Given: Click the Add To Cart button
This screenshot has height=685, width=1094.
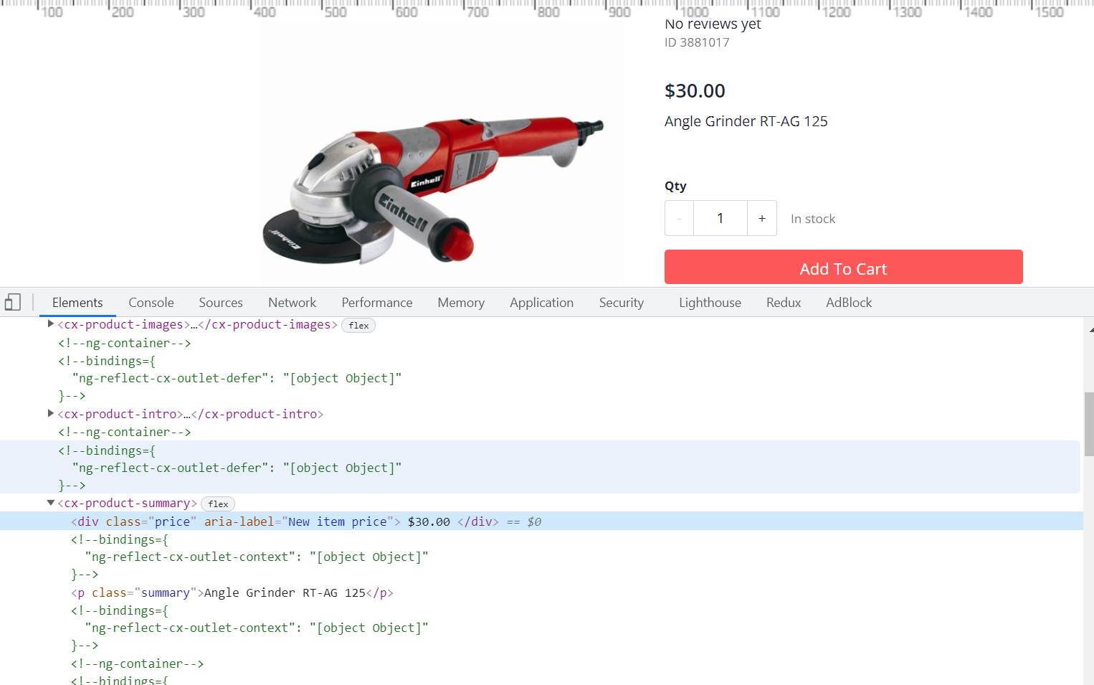Looking at the screenshot, I should pos(843,268).
